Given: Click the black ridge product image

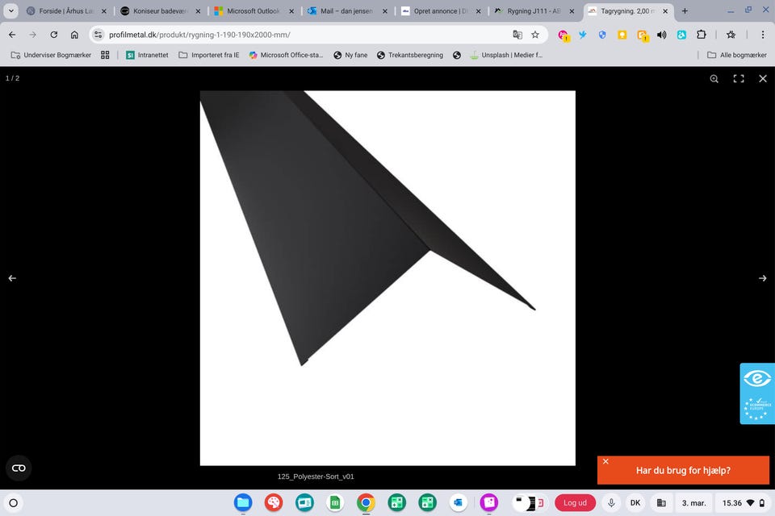Looking at the screenshot, I should pyautogui.click(x=387, y=278).
